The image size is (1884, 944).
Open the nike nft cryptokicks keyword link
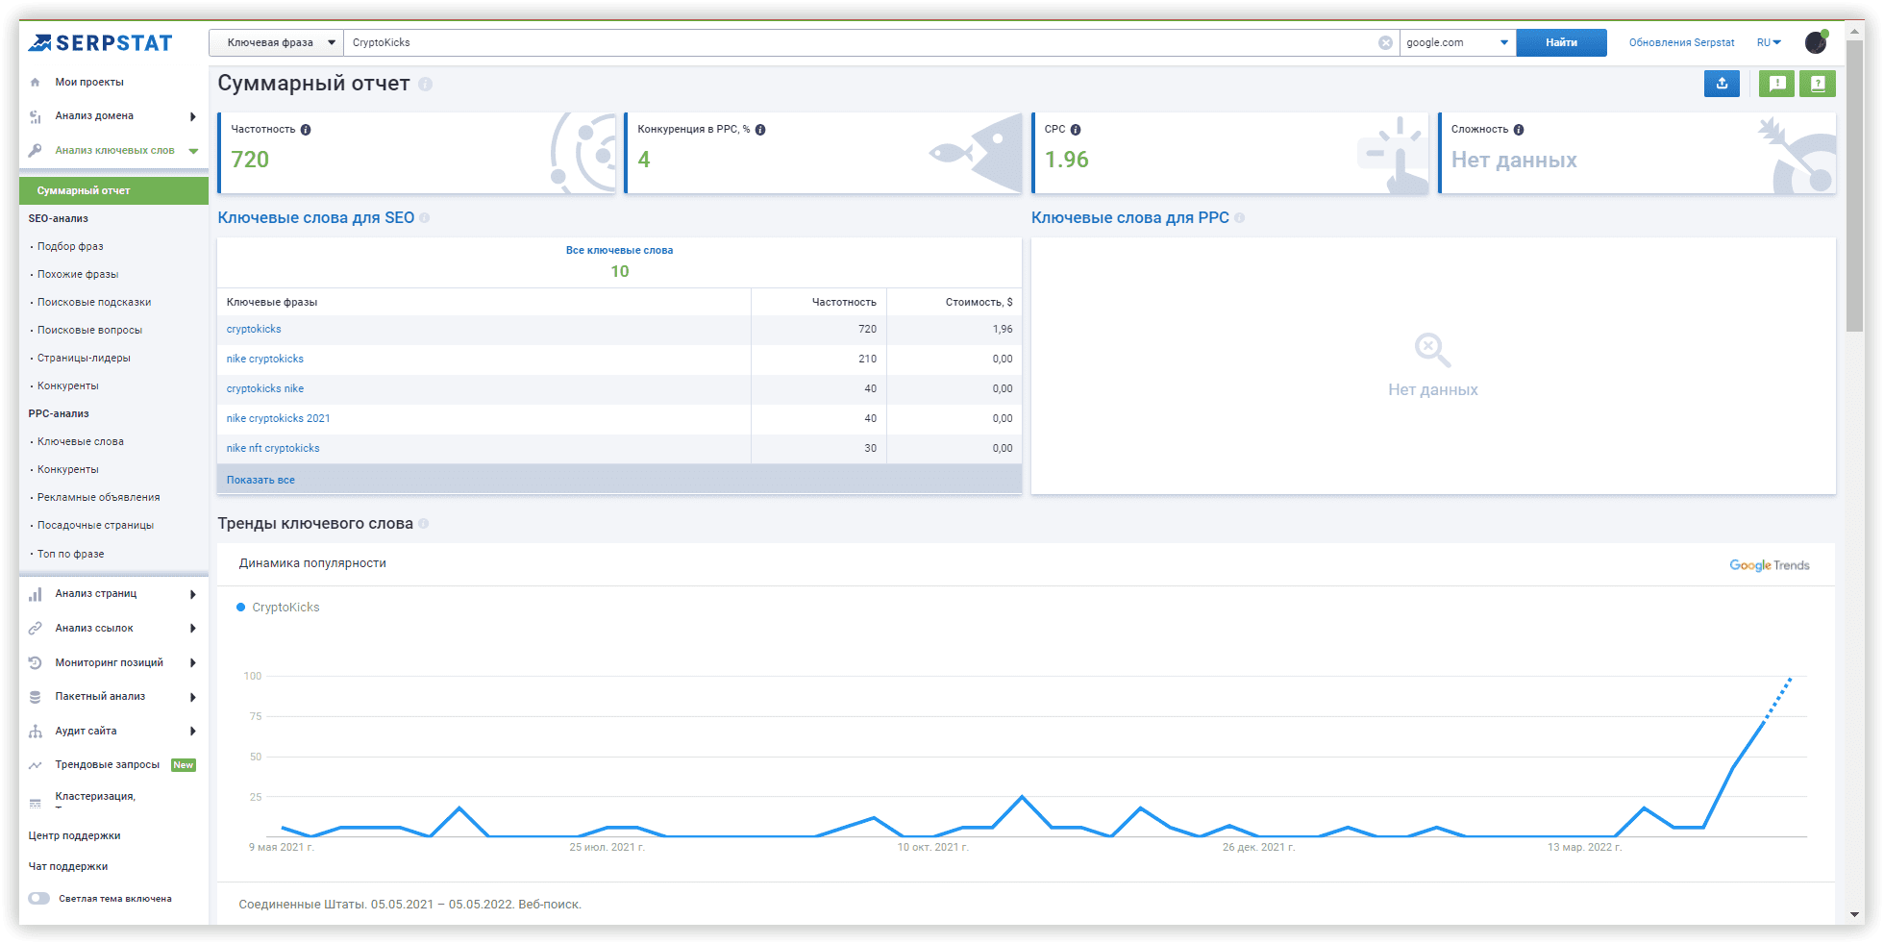tap(273, 448)
